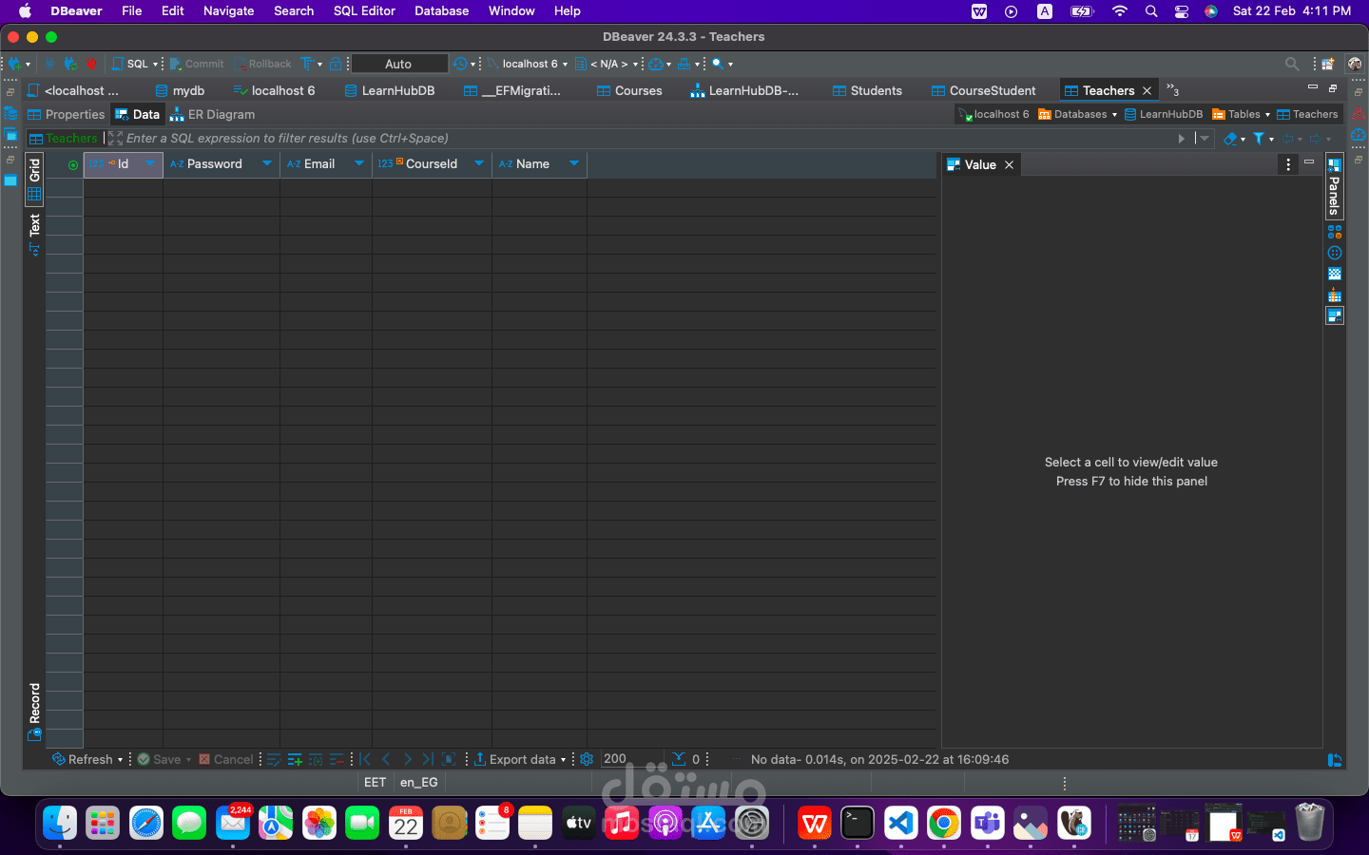
Task: Go to previous row arrow
Action: point(386,759)
